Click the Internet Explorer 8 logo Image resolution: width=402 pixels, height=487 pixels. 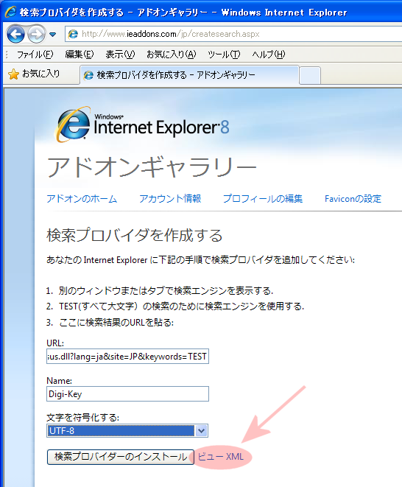[143, 125]
